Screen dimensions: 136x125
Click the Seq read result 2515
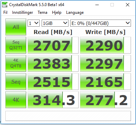53,82
